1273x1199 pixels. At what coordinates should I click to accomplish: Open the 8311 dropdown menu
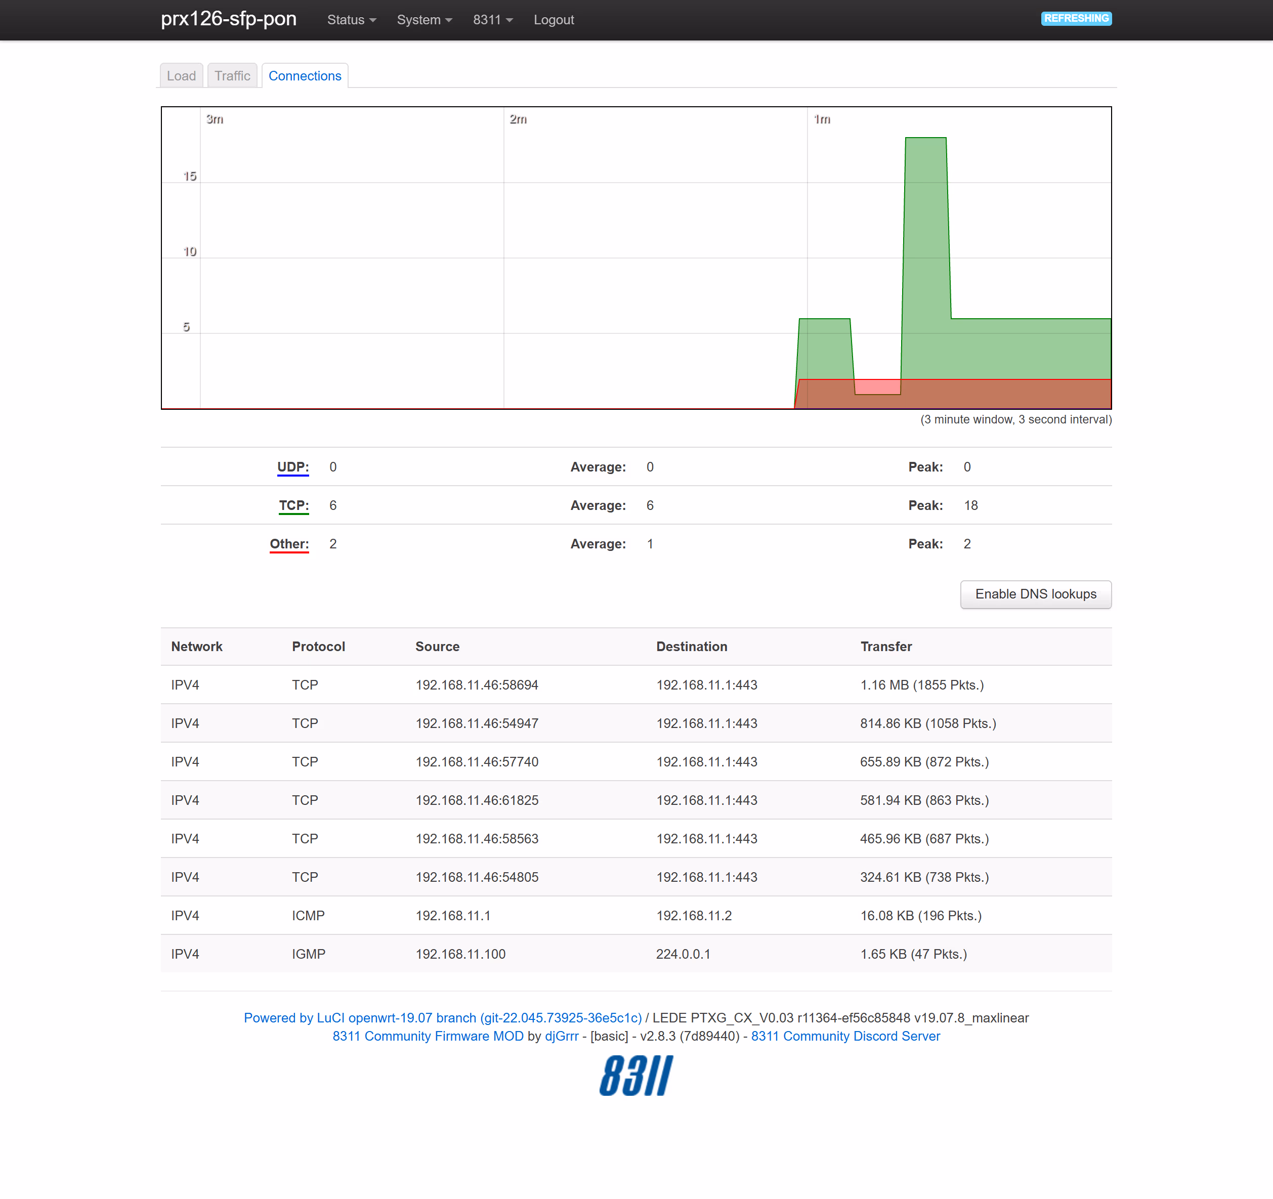click(492, 20)
